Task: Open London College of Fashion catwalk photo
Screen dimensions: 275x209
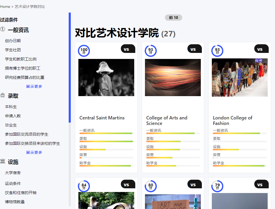Action: tap(240, 78)
